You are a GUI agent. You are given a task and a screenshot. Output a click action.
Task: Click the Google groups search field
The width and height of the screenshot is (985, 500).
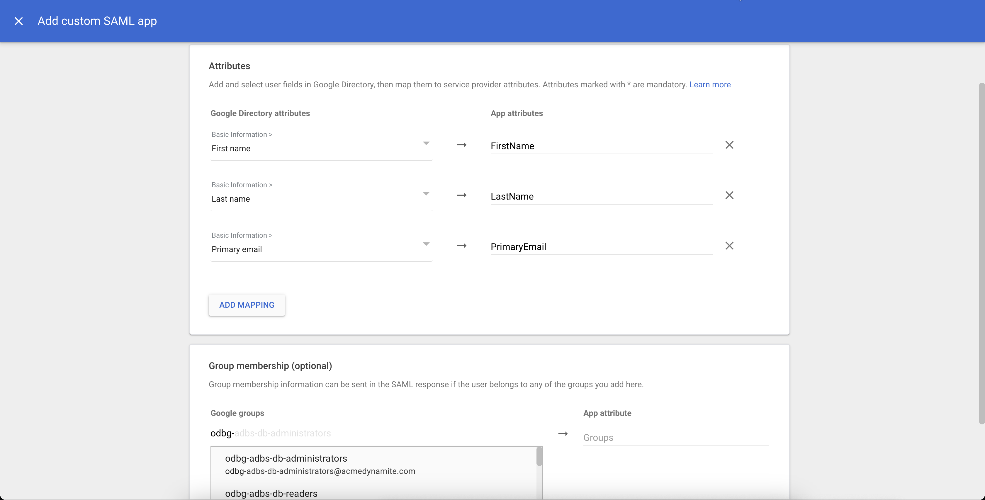tap(344, 433)
